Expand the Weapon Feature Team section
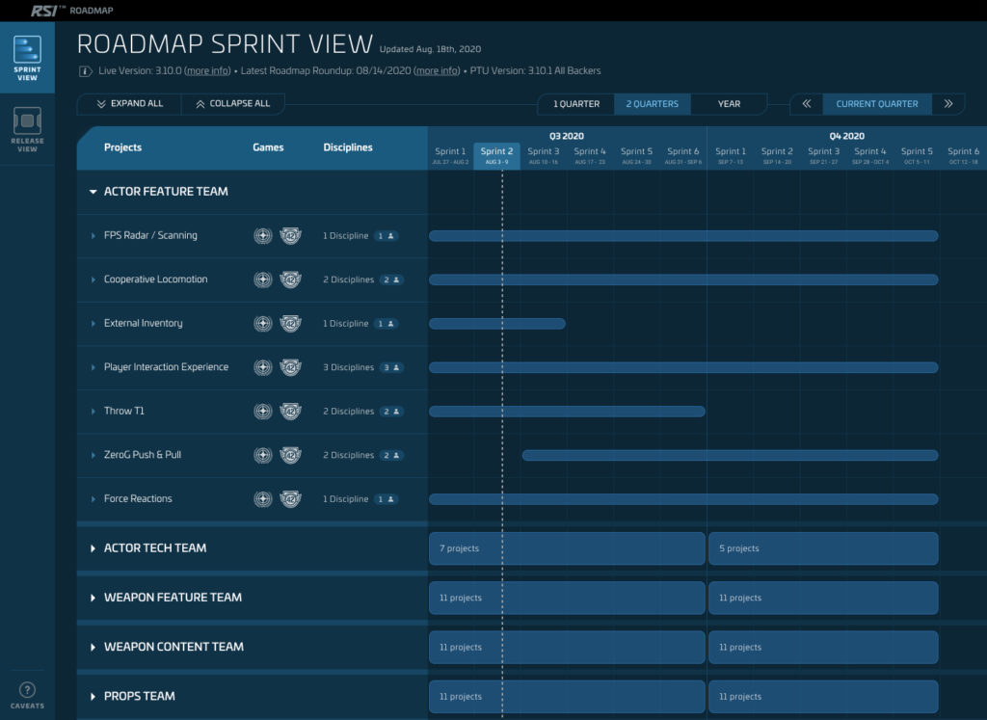This screenshot has height=720, width=987. coord(93,598)
